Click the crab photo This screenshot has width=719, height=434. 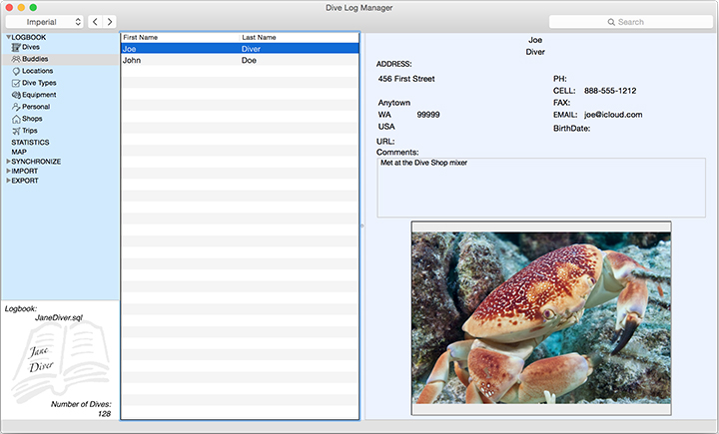[x=541, y=317]
